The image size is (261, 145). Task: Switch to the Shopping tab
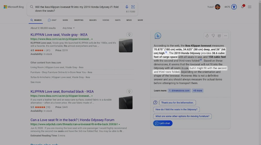(x=79, y=20)
